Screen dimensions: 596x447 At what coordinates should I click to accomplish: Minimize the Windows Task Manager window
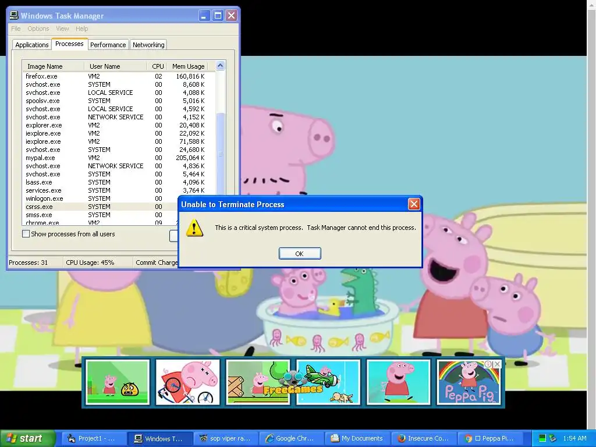[x=204, y=16]
